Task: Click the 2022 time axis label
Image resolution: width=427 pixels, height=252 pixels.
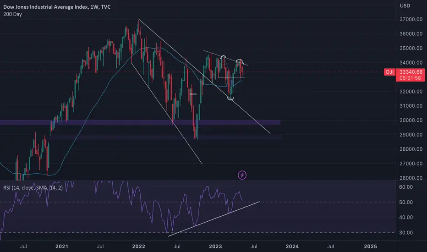Action: click(139, 247)
